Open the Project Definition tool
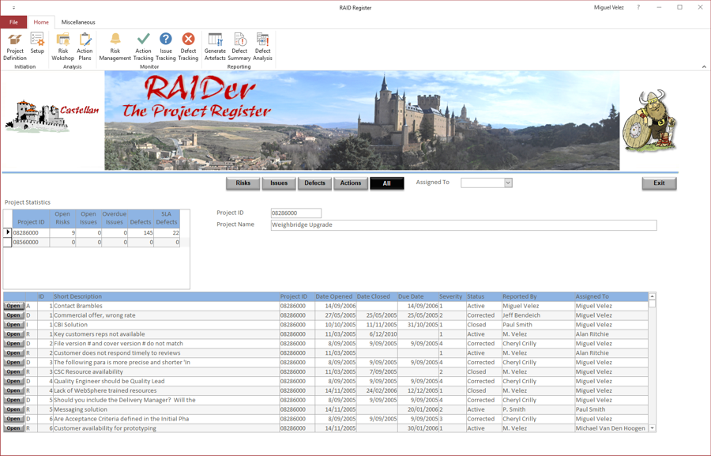 [x=15, y=47]
